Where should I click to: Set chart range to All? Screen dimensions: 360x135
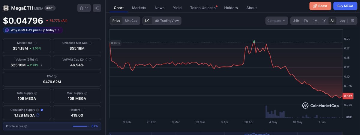[332, 21]
